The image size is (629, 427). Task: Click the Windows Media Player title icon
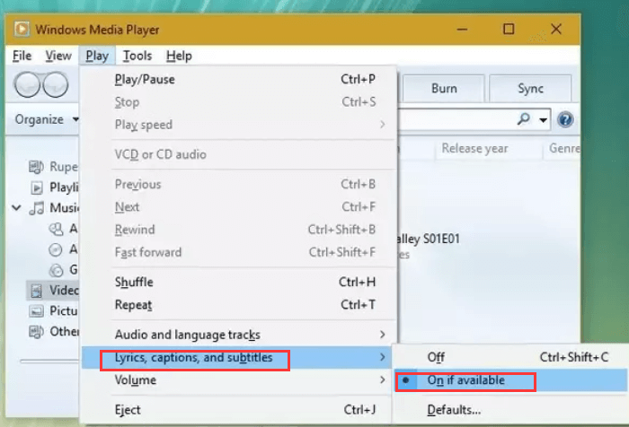(22, 30)
